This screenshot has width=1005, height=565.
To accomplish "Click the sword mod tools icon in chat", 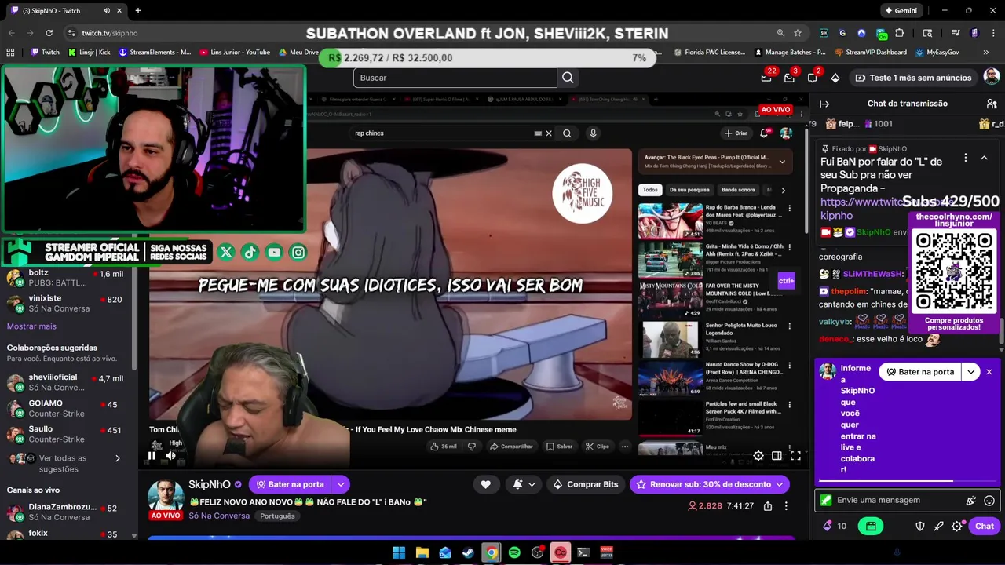I will point(938,527).
